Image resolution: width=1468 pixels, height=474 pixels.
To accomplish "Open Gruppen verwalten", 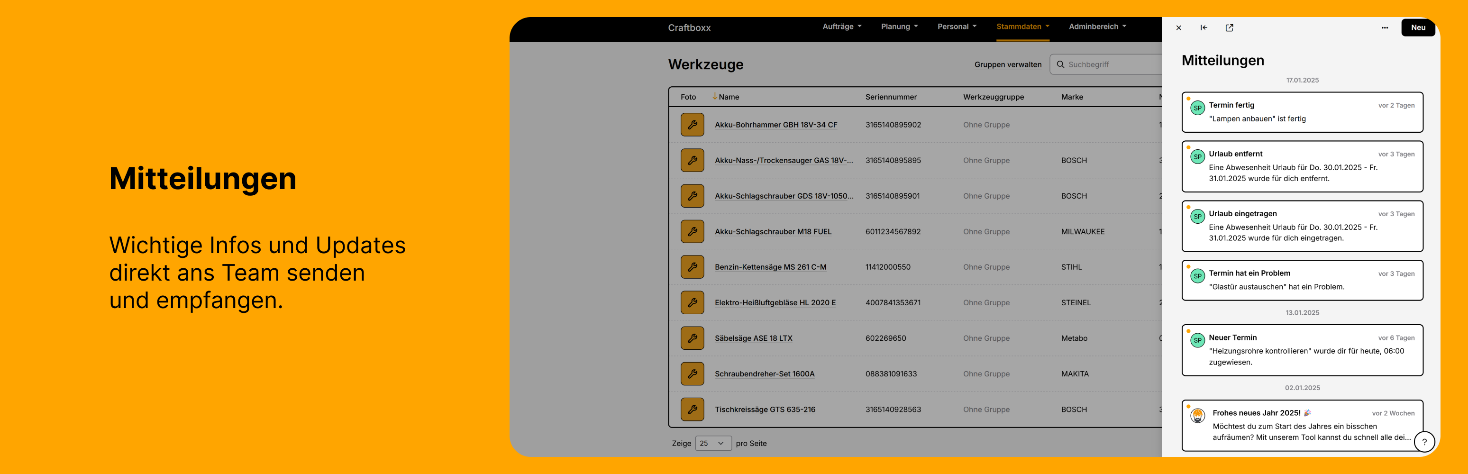I will (1008, 64).
